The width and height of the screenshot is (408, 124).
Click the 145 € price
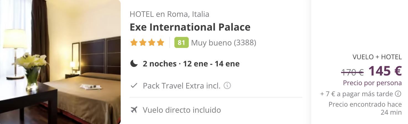click(x=385, y=71)
